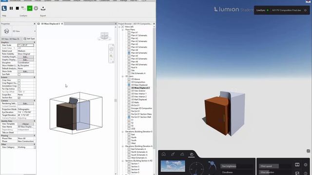Click the Lumion save icon bottom right

click(297, 173)
